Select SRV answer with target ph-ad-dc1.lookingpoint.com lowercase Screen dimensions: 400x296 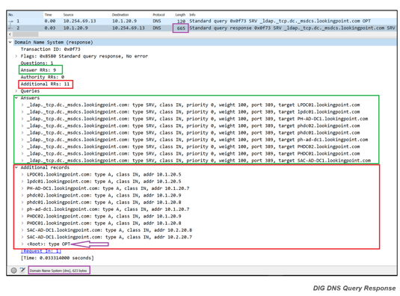(197, 140)
